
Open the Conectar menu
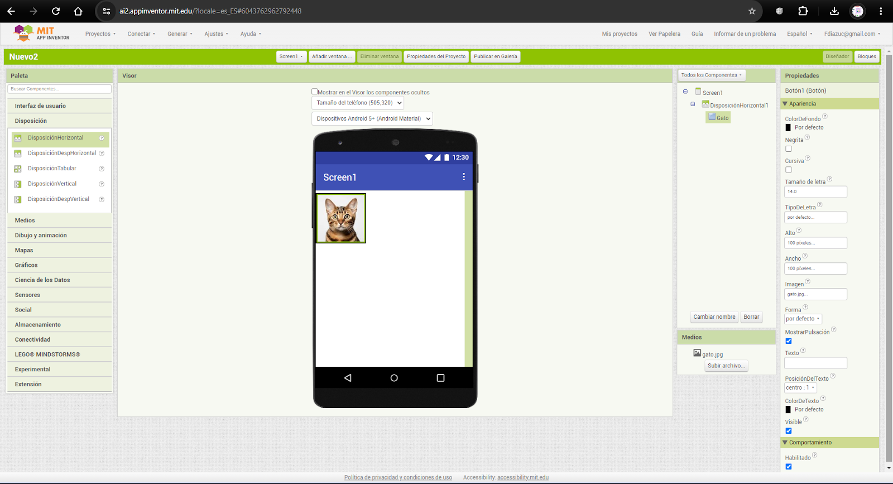point(141,34)
